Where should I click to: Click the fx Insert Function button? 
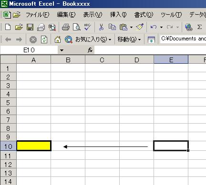[x=90, y=50]
